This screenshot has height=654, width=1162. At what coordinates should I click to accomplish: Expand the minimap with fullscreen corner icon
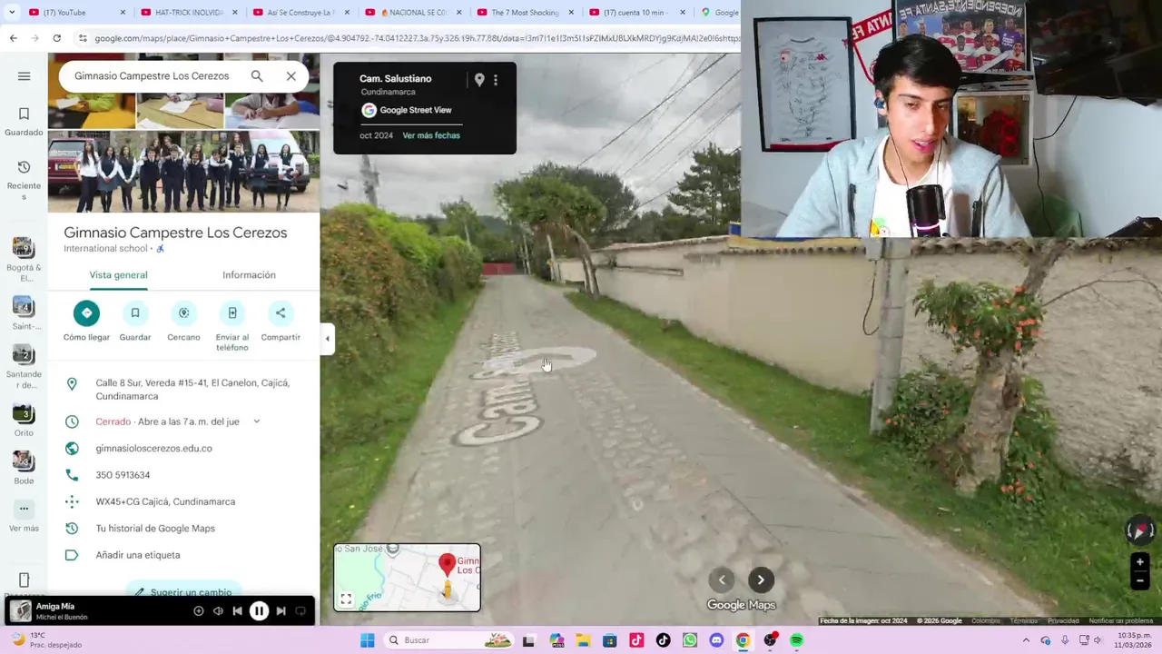(x=346, y=599)
